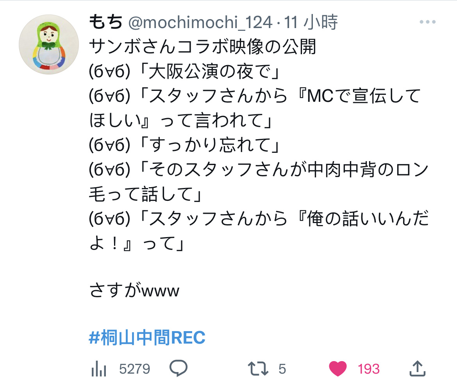The width and height of the screenshot is (457, 390).
Task: Toggle the pink heart like icon
Action: tap(337, 369)
